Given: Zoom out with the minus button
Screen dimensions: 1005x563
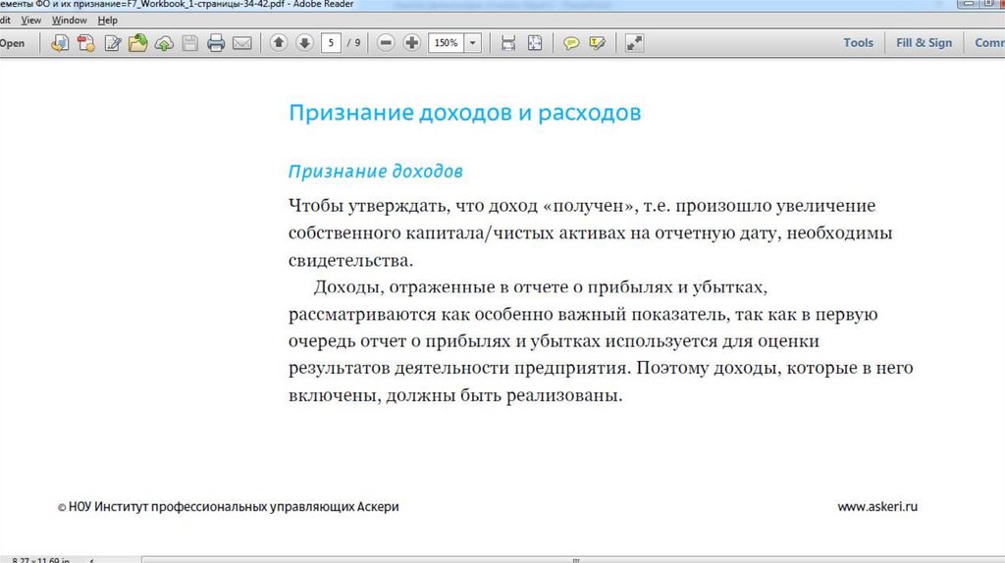Looking at the screenshot, I should pyautogui.click(x=386, y=43).
